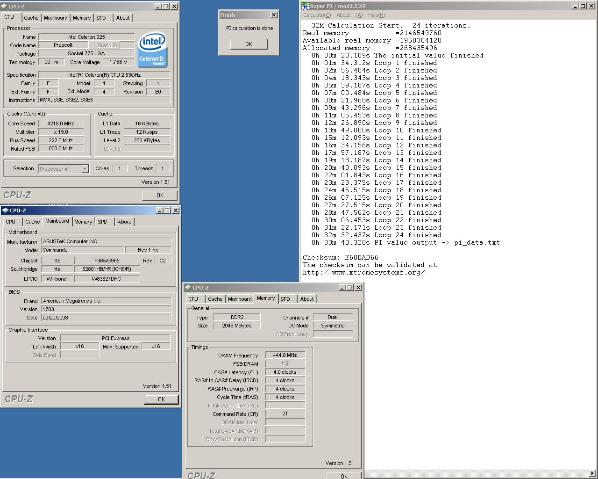Minimize the Super PI window

(x=575, y=6)
